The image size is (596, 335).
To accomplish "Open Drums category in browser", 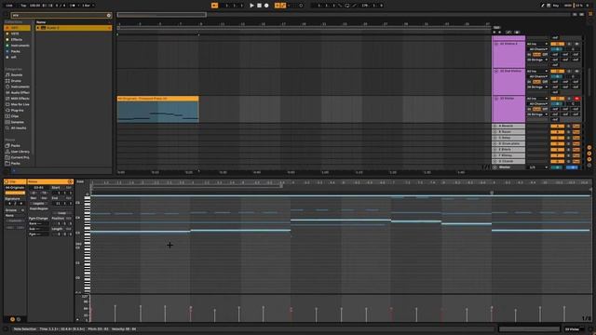I will (16, 81).
